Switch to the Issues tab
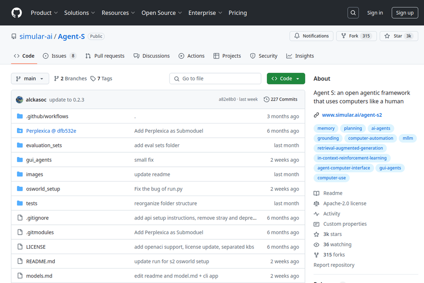Screen dimensions: 424x283 pos(59,56)
